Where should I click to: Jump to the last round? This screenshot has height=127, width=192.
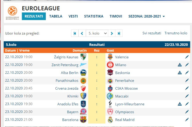click(119, 33)
